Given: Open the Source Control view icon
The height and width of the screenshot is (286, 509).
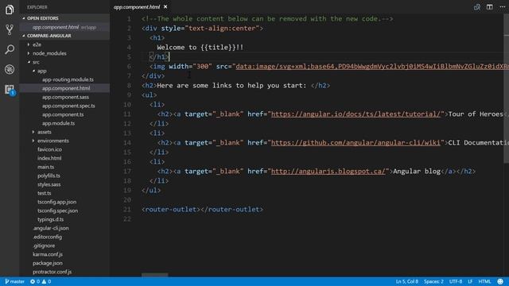Looking at the screenshot, I should (10, 29).
